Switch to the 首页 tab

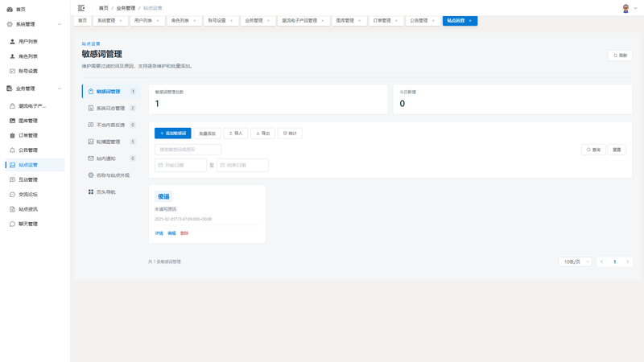pyautogui.click(x=83, y=21)
